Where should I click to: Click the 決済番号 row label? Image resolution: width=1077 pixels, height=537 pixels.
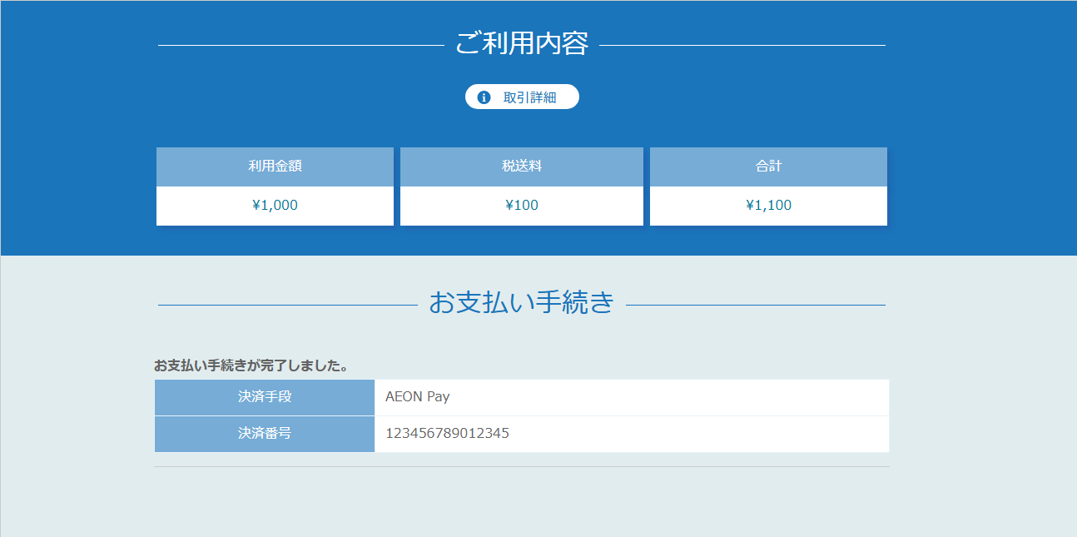coord(264,434)
